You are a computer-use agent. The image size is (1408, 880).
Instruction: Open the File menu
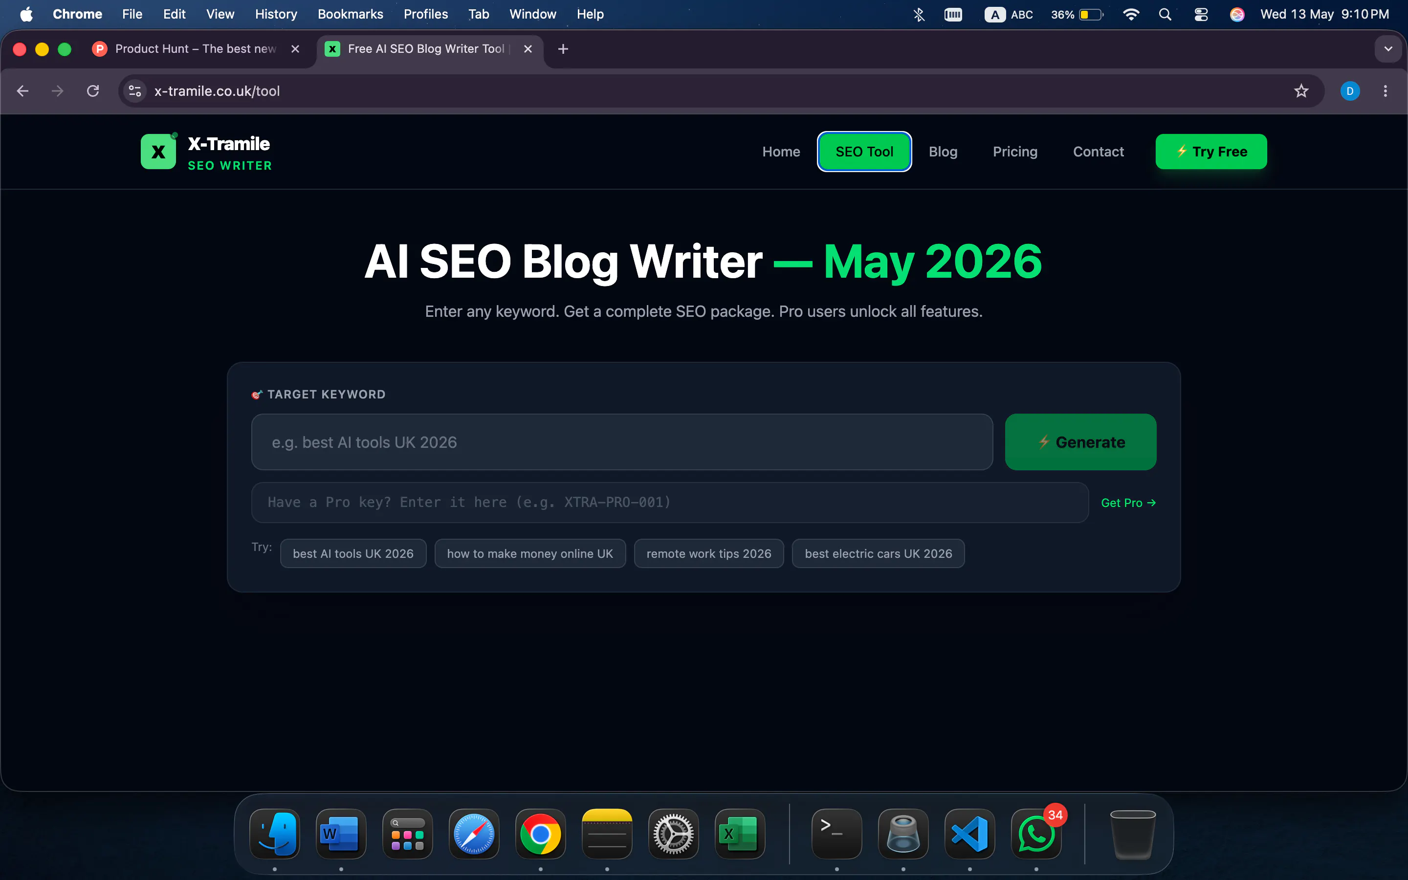click(132, 14)
